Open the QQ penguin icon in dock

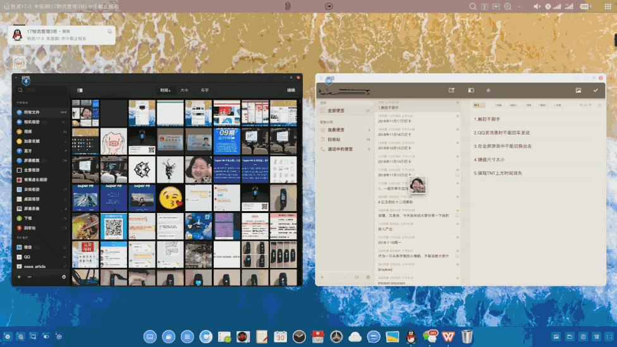(411, 336)
